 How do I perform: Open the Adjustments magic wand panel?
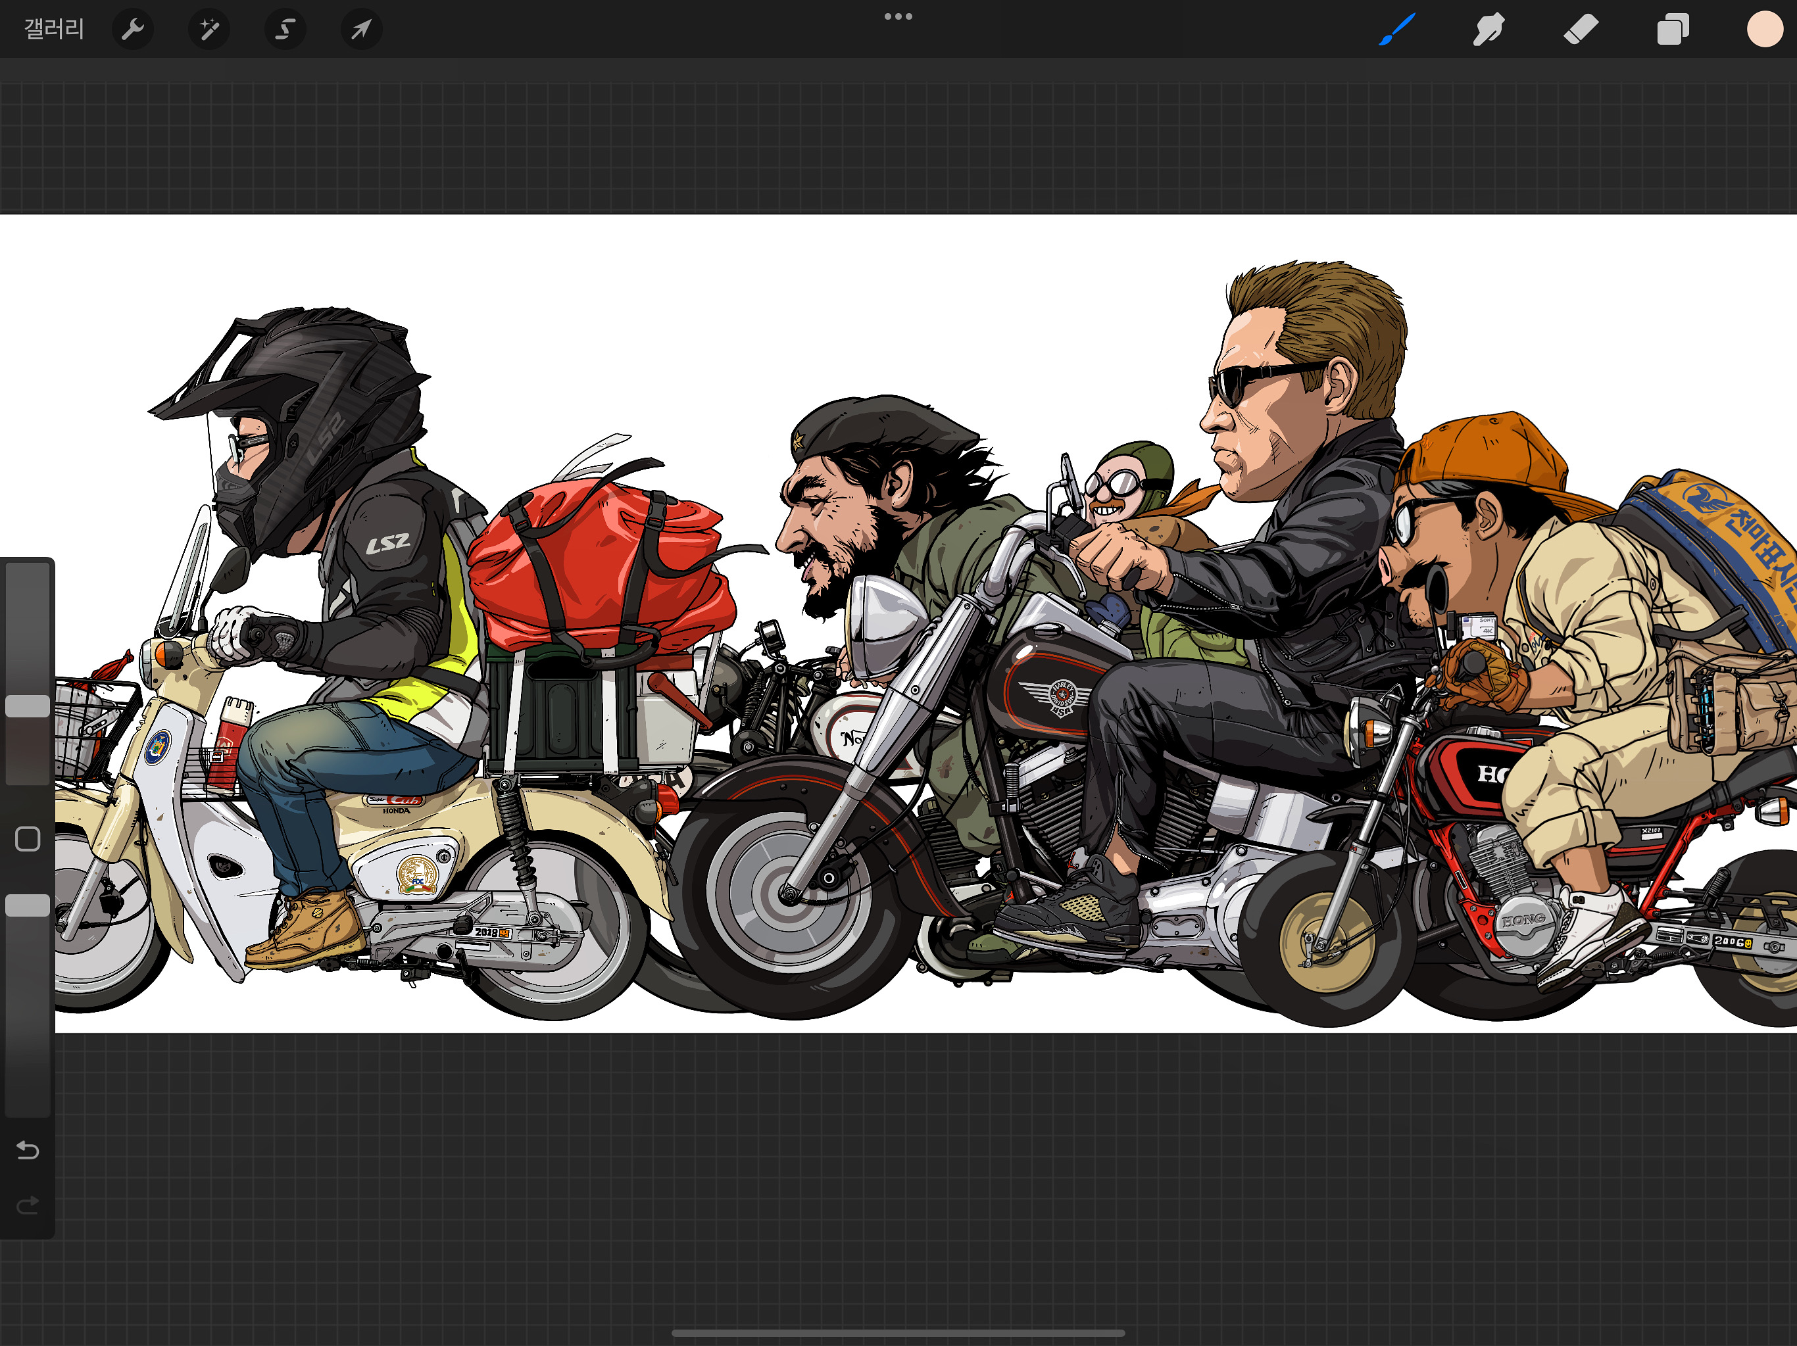pyautogui.click(x=209, y=30)
